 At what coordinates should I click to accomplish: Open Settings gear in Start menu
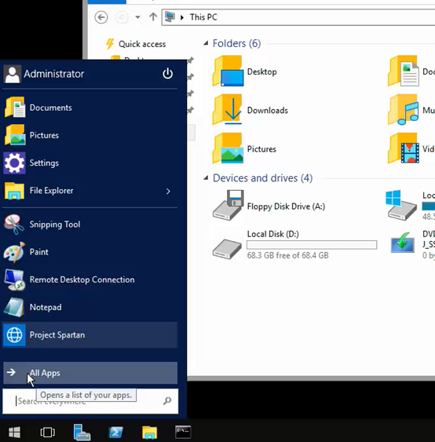(x=90, y=163)
